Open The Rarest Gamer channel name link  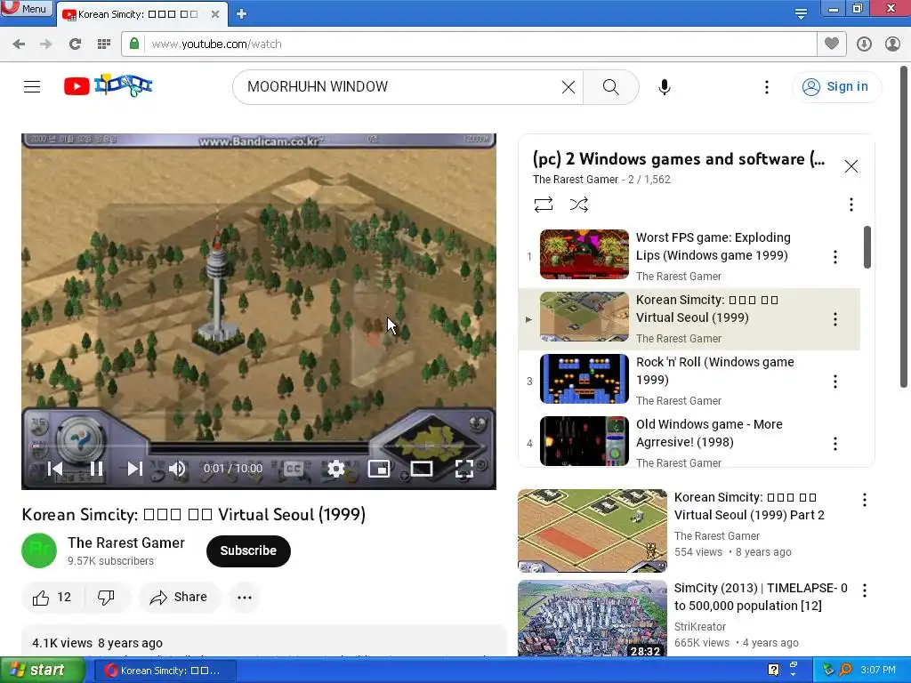pos(126,543)
